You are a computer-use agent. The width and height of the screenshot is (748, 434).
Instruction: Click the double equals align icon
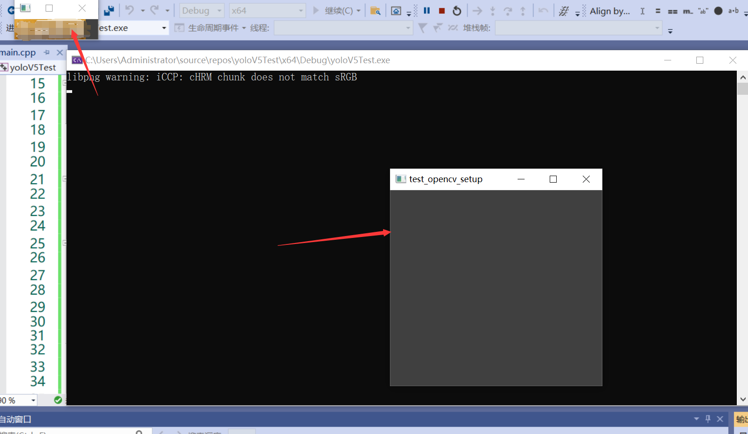673,11
